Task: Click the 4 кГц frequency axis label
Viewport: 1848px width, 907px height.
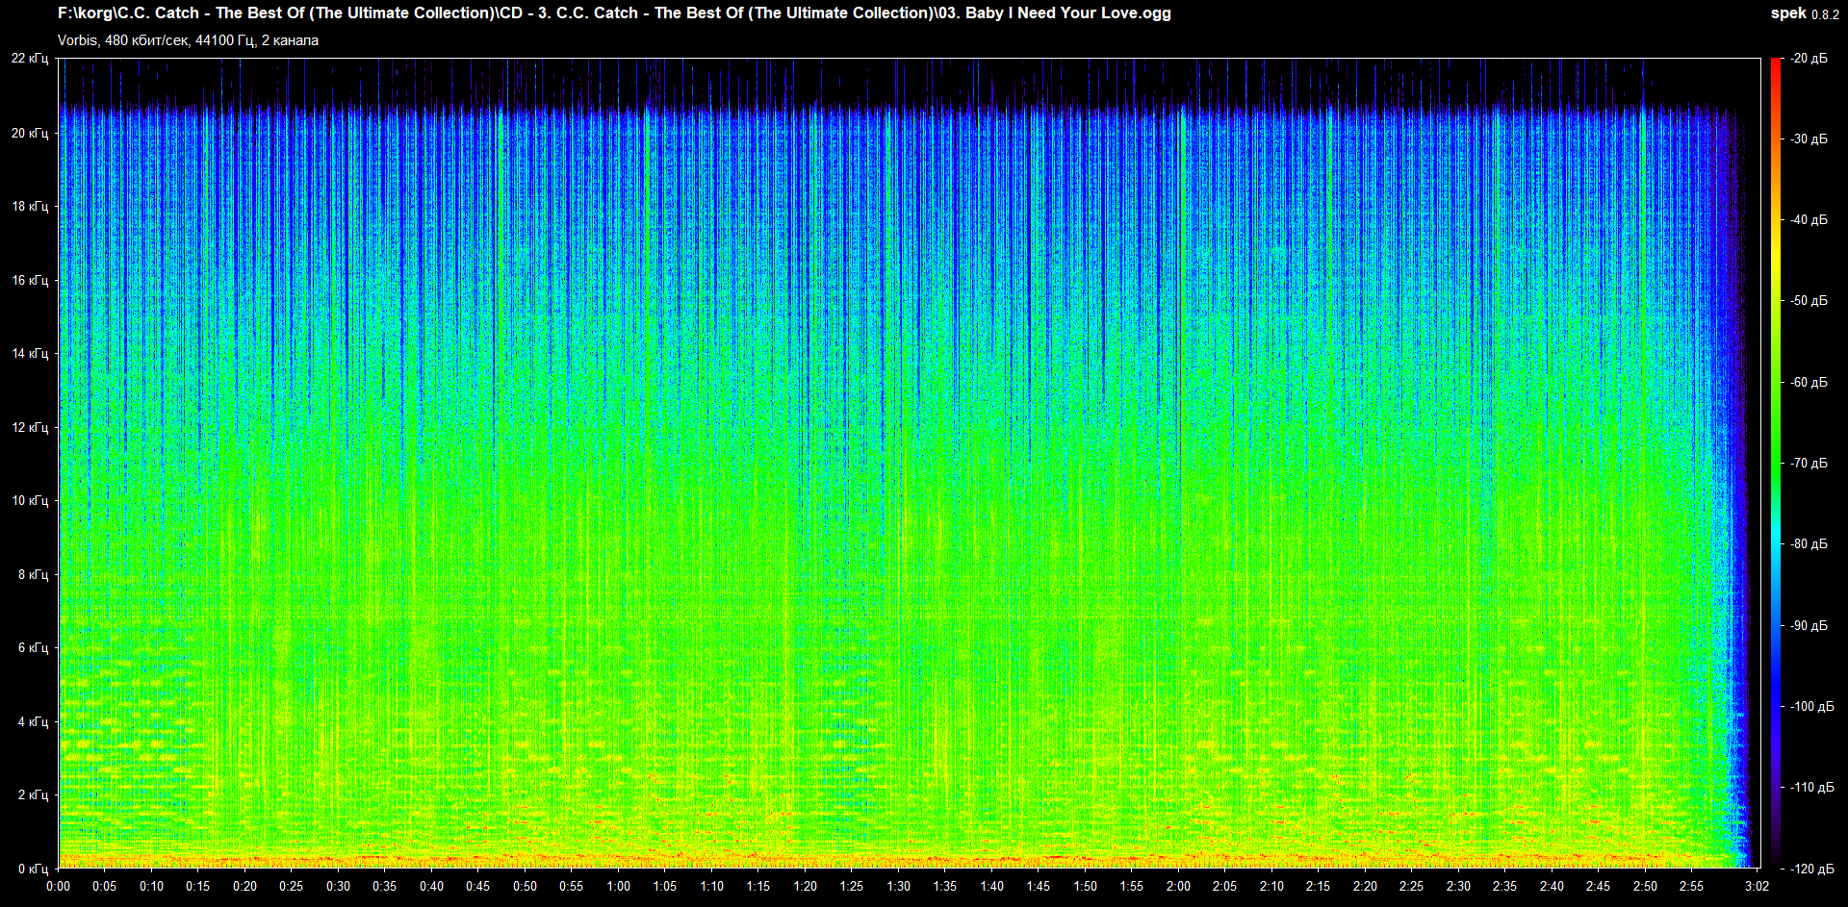Action: (x=33, y=721)
